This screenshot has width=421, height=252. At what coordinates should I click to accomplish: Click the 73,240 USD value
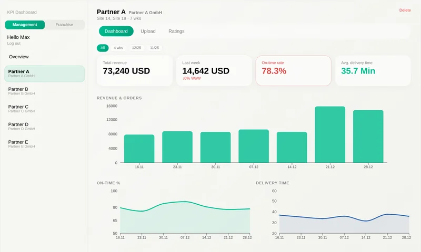tap(126, 71)
